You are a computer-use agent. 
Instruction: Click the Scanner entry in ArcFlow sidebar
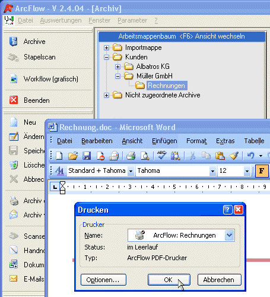tap(27, 236)
